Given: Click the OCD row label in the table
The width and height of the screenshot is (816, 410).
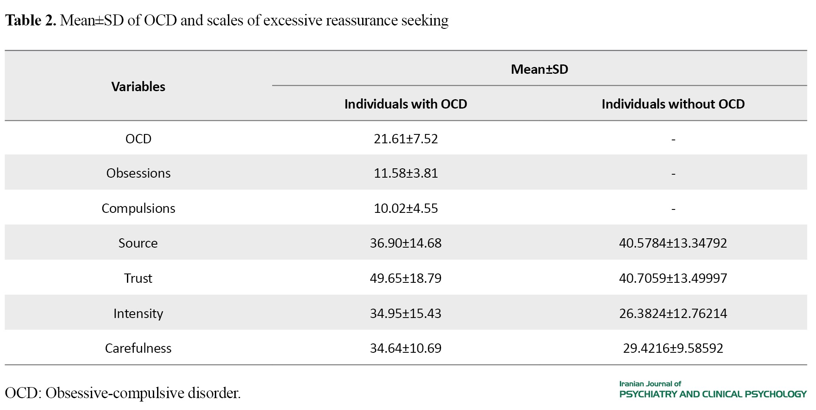Looking at the screenshot, I should click(138, 139).
